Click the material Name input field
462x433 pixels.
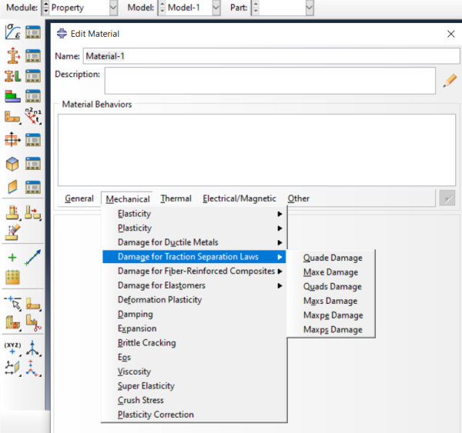[x=269, y=56]
